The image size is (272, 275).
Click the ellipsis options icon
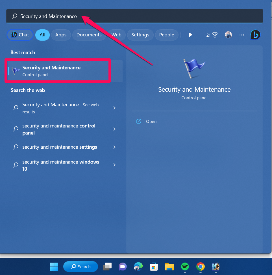pos(241,35)
